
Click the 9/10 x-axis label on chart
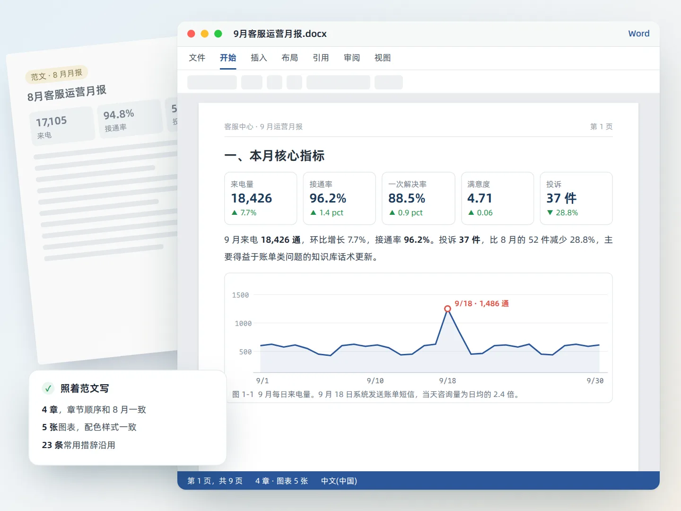(x=375, y=381)
